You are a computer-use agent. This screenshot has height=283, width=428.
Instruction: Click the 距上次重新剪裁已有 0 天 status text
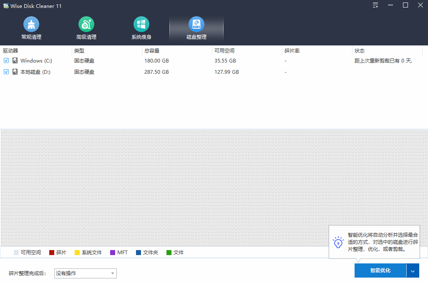383,60
